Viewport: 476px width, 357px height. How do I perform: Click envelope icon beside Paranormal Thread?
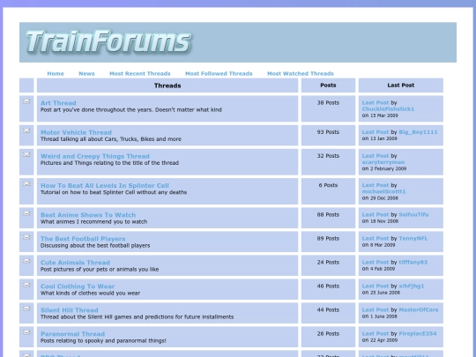pos(26,332)
